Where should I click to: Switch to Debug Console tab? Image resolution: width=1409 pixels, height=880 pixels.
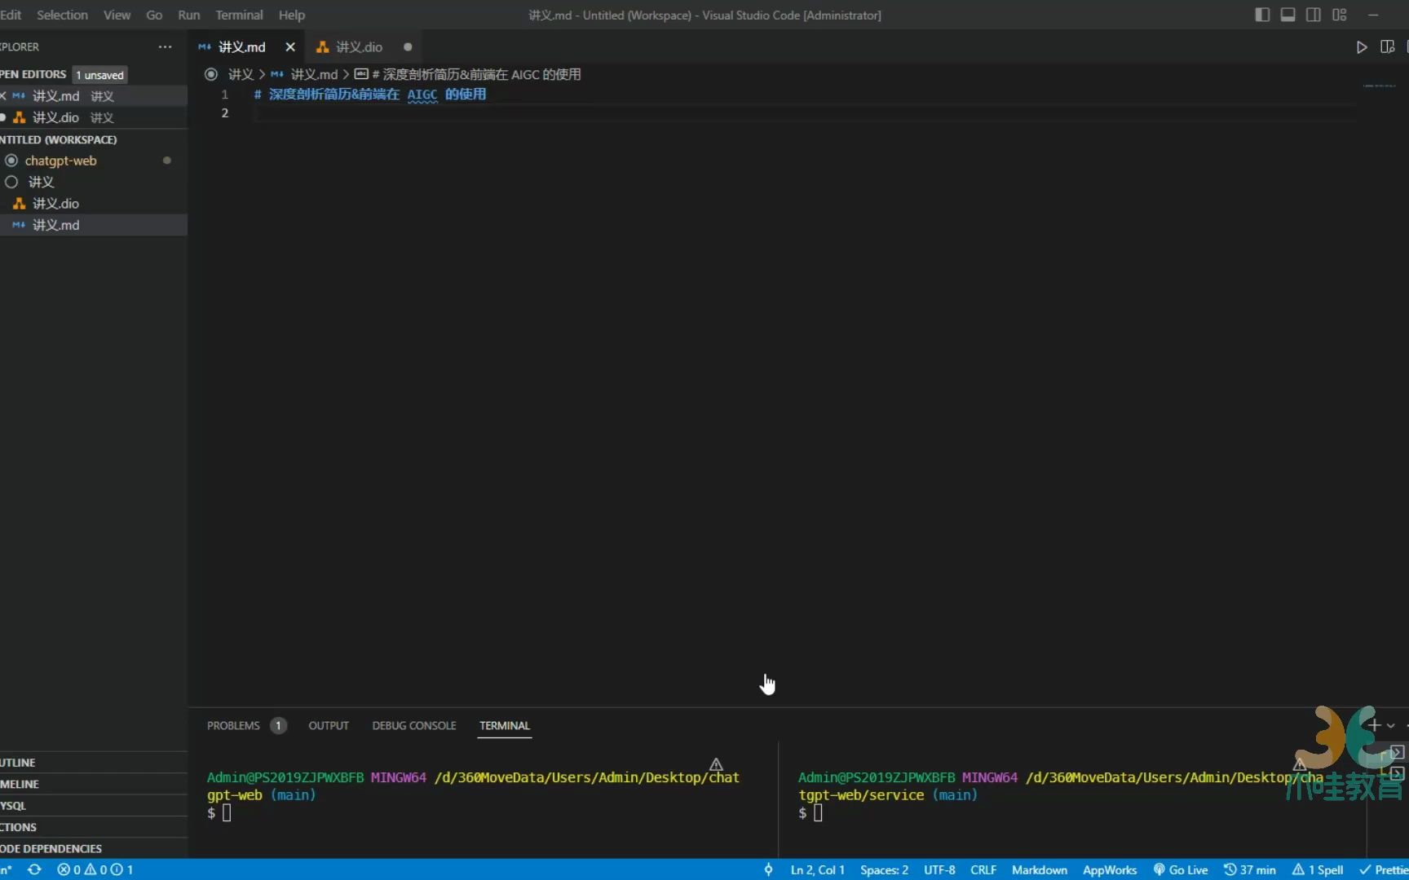pyautogui.click(x=414, y=725)
